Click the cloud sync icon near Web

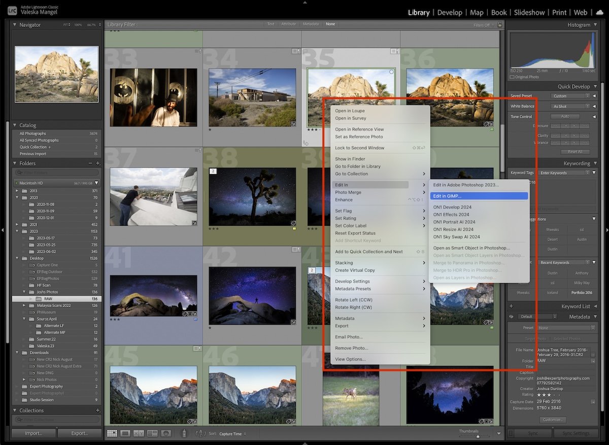[599, 12]
